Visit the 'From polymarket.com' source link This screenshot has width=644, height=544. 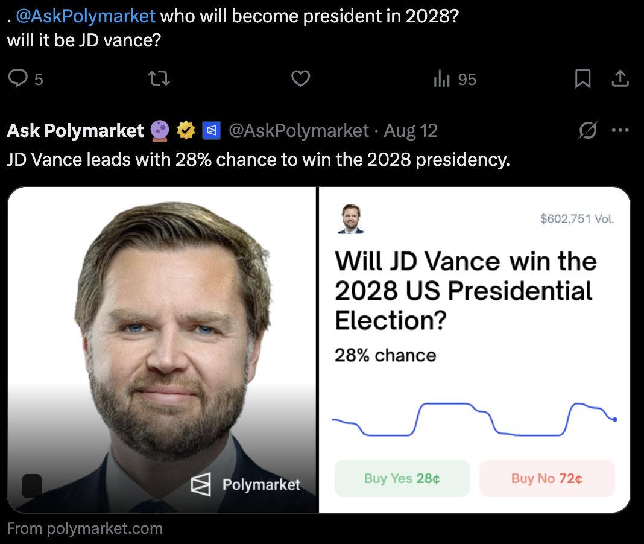tap(84, 528)
